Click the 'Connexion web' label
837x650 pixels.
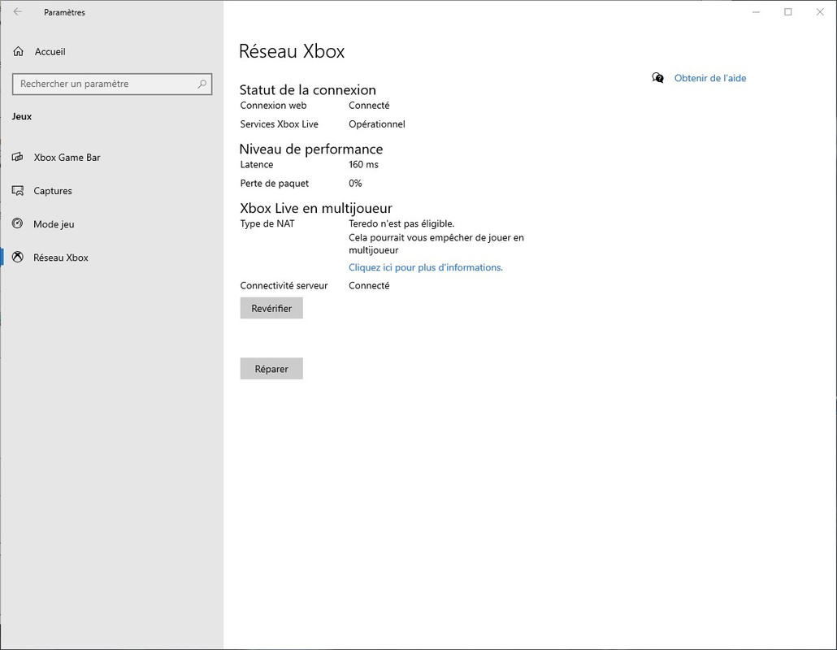click(273, 105)
